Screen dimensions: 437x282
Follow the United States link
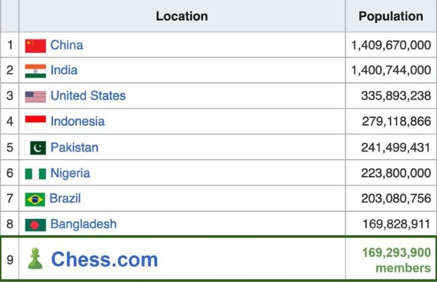[88, 96]
